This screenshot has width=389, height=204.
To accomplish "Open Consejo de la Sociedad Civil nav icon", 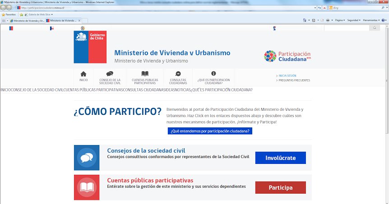I will coord(110,74).
